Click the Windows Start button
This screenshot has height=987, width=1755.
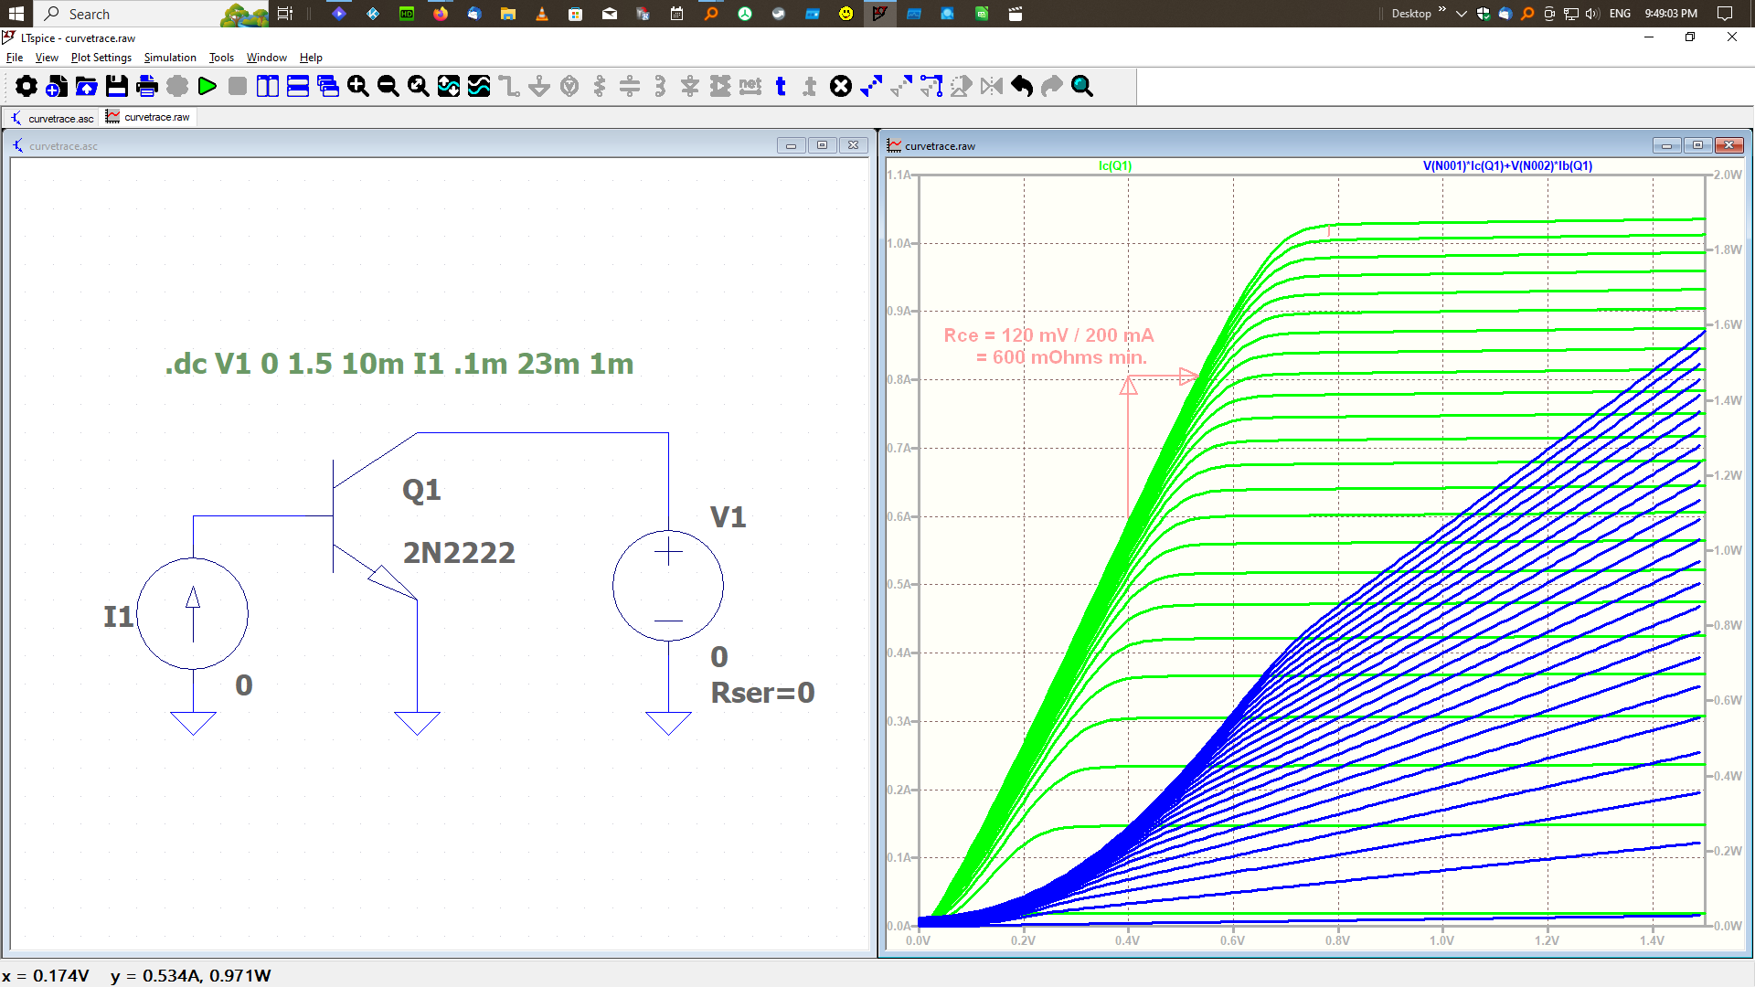click(x=16, y=14)
